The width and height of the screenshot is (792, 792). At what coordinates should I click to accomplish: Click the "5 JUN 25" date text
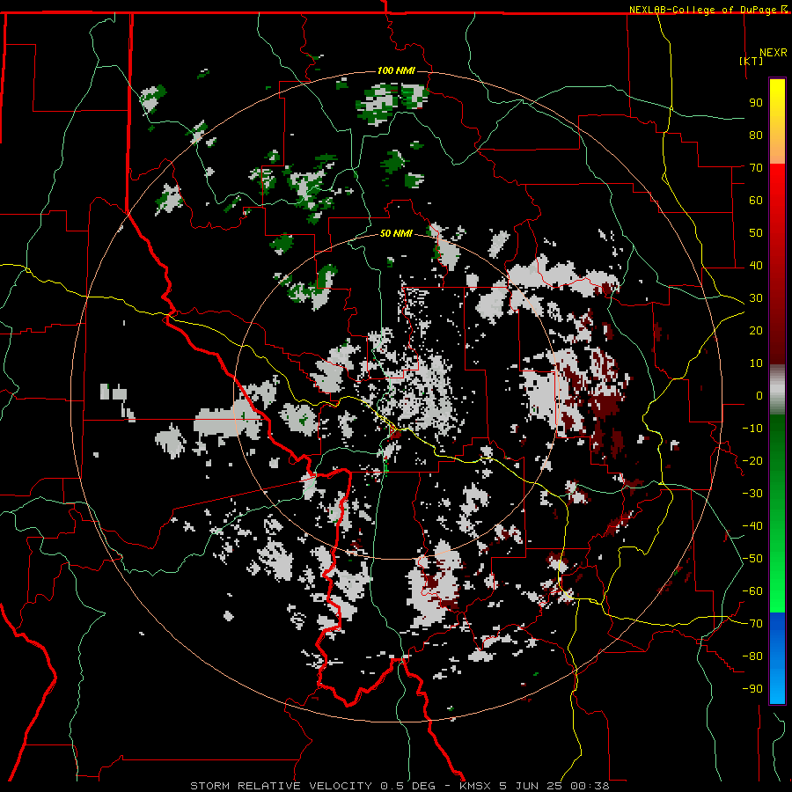(532, 786)
